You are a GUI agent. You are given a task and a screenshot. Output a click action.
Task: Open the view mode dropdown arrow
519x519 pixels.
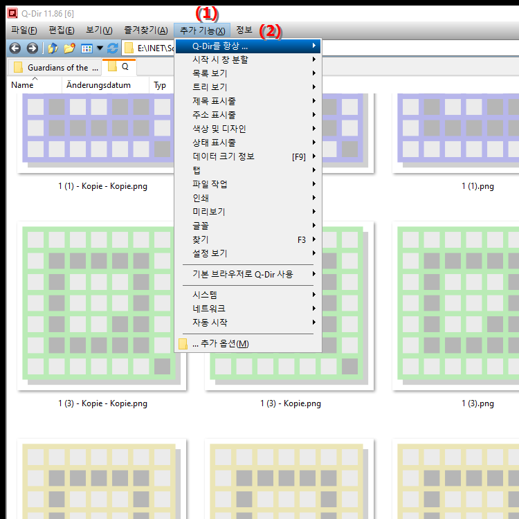coord(100,48)
